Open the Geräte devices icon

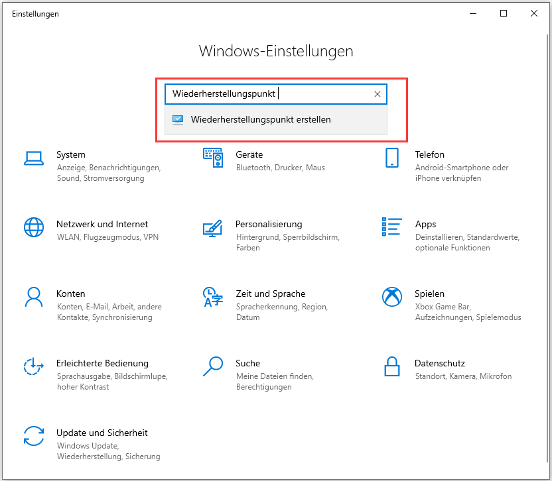[x=212, y=158]
